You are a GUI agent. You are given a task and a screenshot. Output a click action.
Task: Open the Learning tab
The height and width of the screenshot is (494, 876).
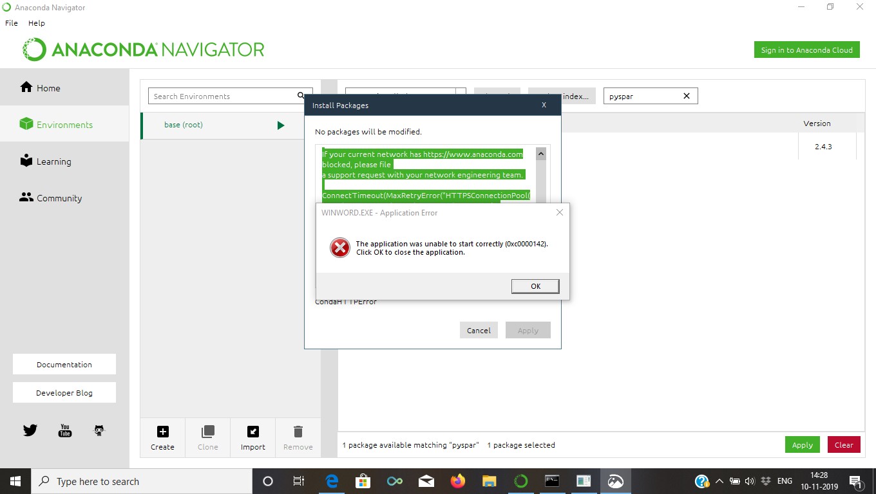tap(64, 161)
